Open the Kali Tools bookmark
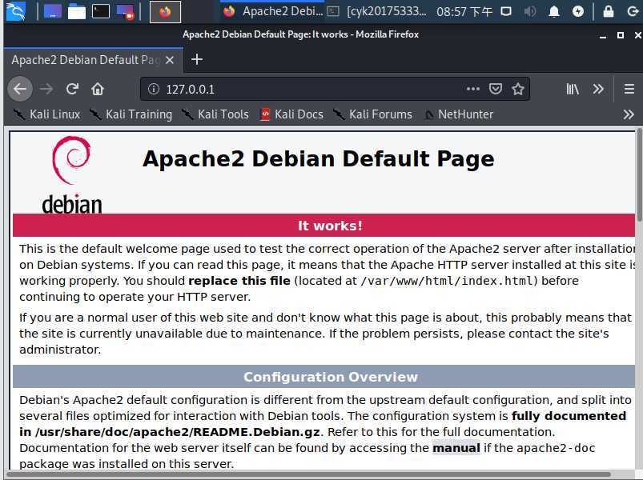The width and height of the screenshot is (643, 480). click(x=215, y=114)
